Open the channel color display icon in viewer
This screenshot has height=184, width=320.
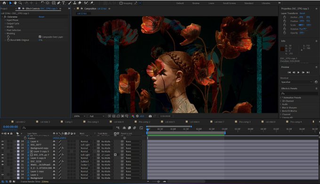coord(133,116)
